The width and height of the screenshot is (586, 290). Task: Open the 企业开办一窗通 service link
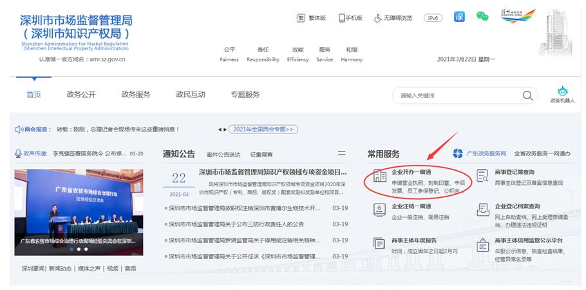[411, 172]
